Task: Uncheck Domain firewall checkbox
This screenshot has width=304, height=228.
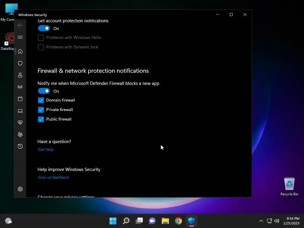Action: (x=41, y=100)
